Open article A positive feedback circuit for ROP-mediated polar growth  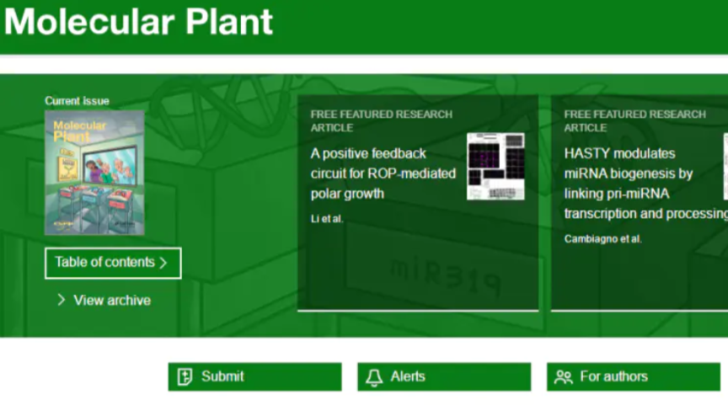tap(383, 173)
